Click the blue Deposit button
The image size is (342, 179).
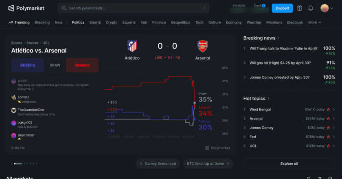pyautogui.click(x=282, y=8)
